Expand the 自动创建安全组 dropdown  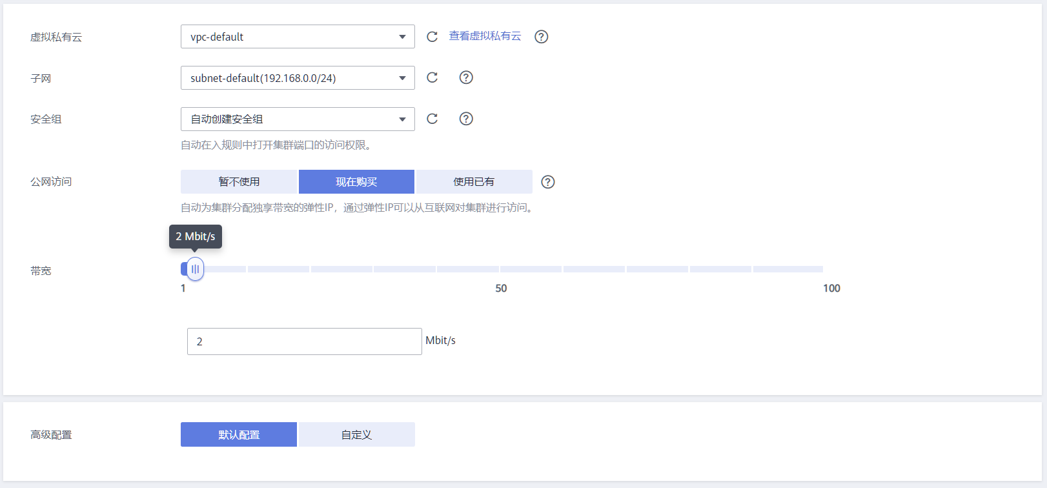coord(298,119)
